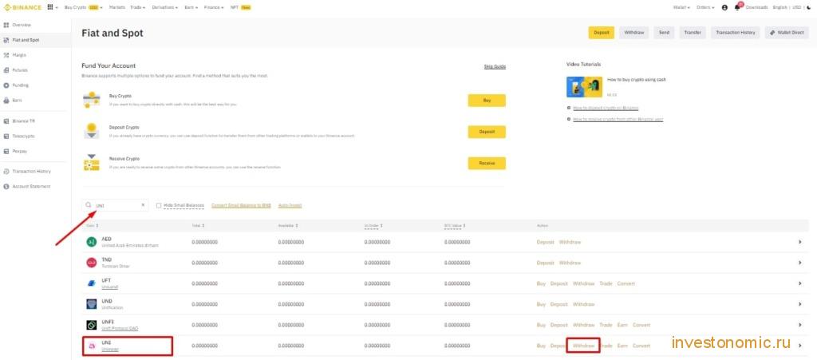
Task: Click the Pexpay sidebar icon
Action: pyautogui.click(x=6, y=151)
